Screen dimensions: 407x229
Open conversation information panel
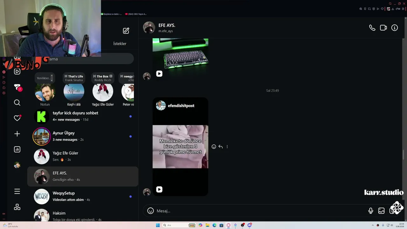click(x=395, y=28)
